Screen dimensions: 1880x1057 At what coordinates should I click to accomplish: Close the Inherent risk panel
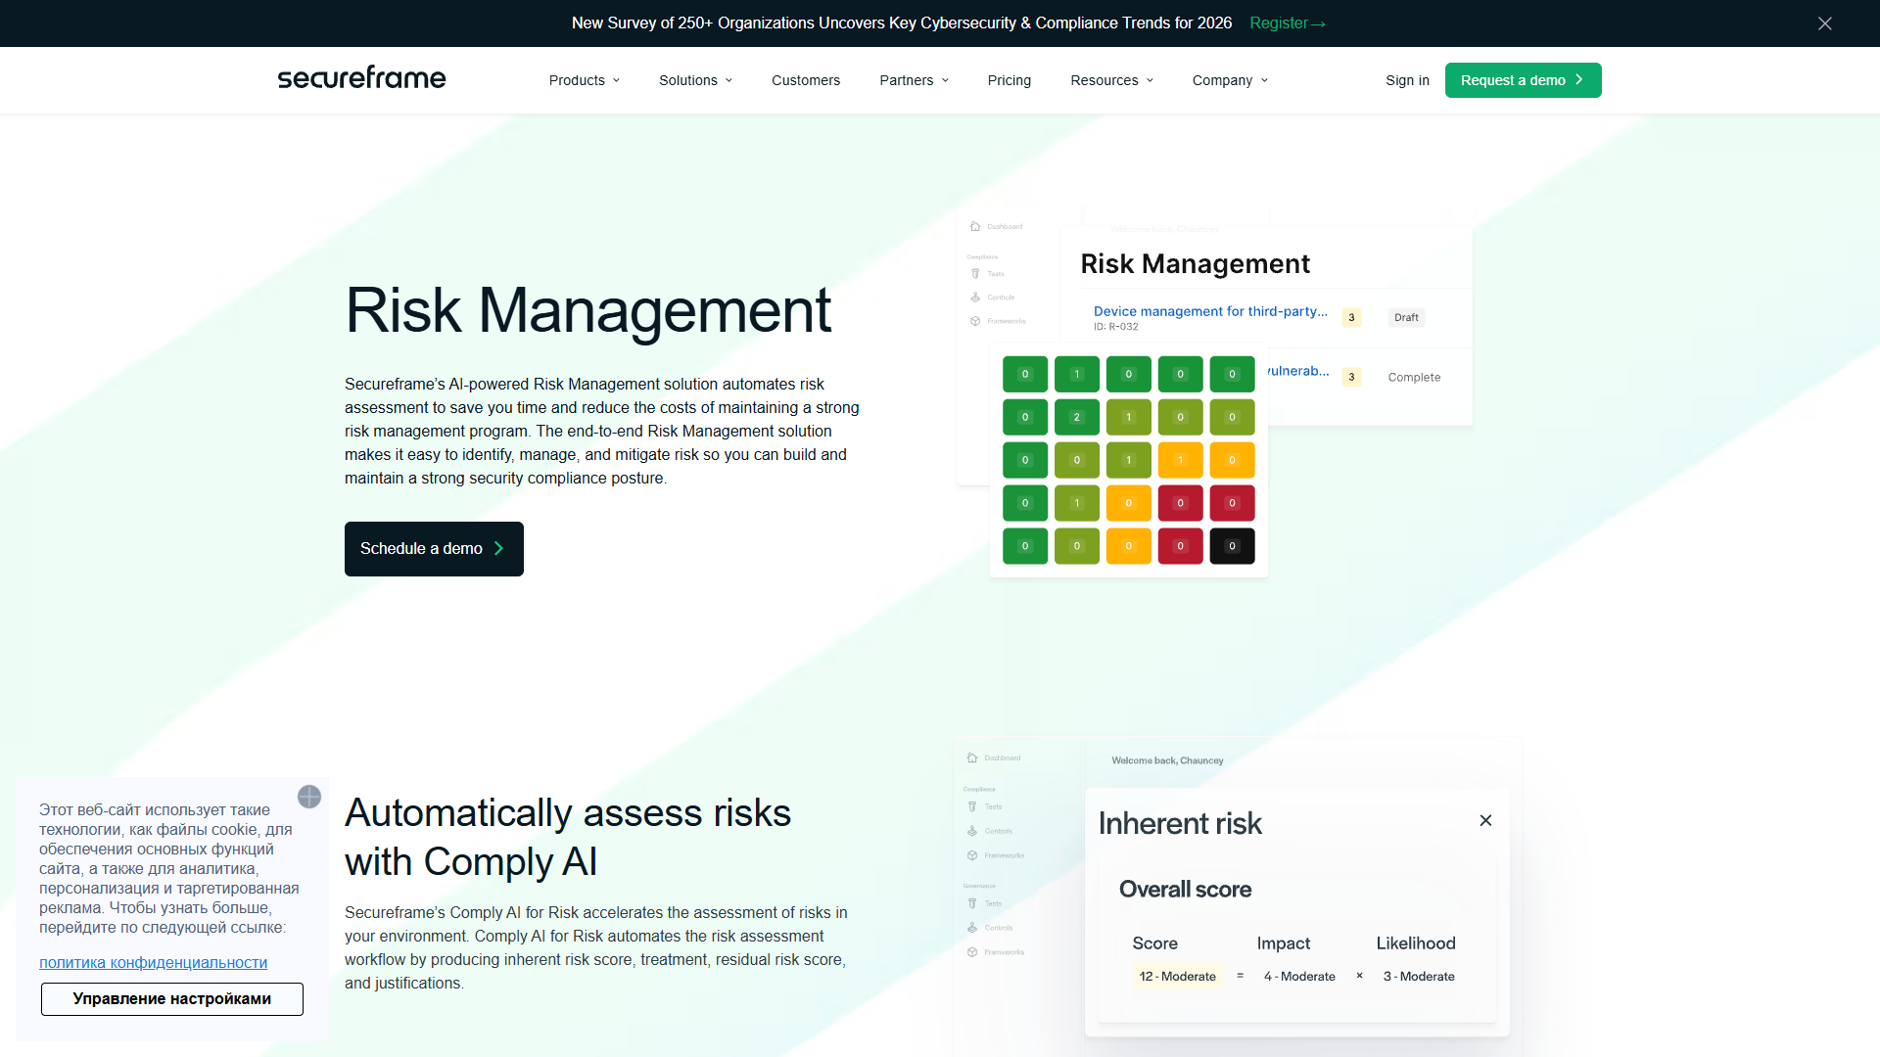tap(1485, 820)
